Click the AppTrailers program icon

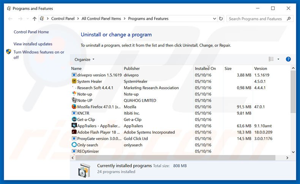tap(74, 126)
